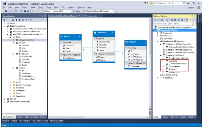Click the Sign in link
Screen dimensions: 202x127
191,8
